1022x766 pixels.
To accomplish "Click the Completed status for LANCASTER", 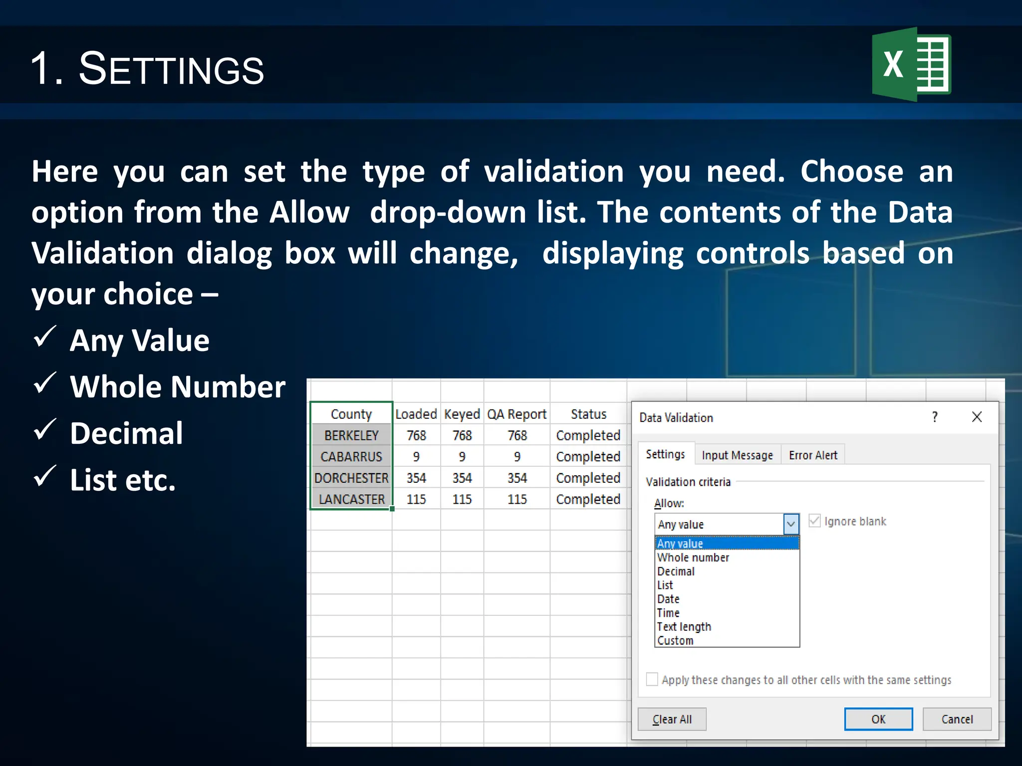I will 588,499.
